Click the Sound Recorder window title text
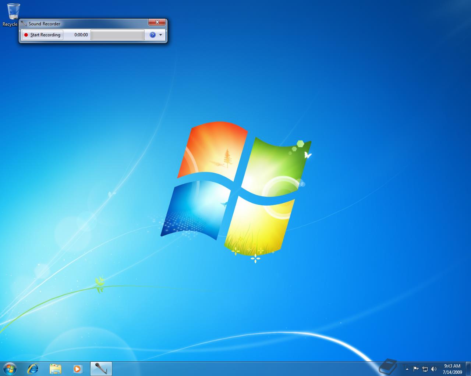The image size is (471, 376). coord(45,23)
